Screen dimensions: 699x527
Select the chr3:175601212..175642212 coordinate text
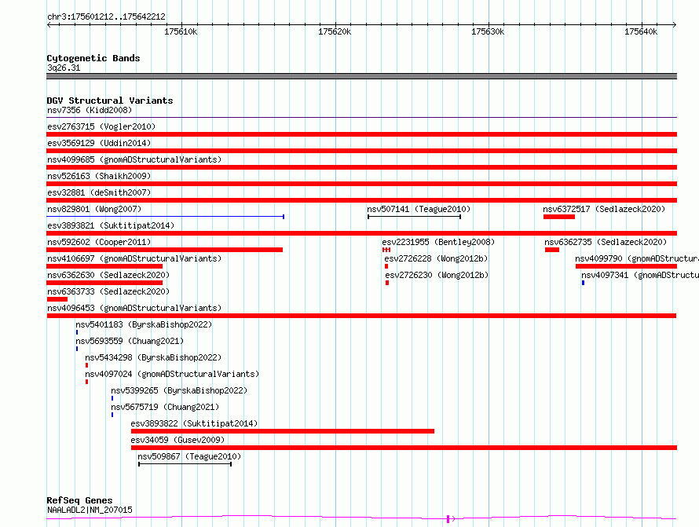coord(106,17)
